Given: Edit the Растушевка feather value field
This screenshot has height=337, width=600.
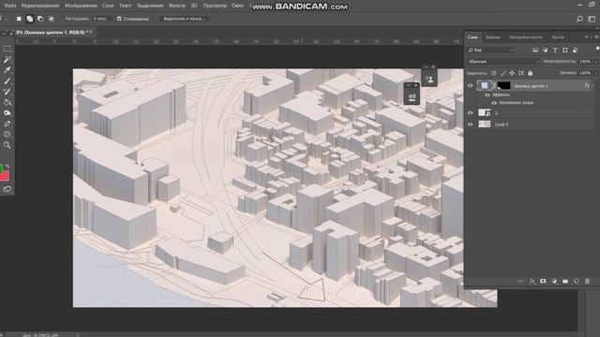Looking at the screenshot, I should pyautogui.click(x=102, y=19).
